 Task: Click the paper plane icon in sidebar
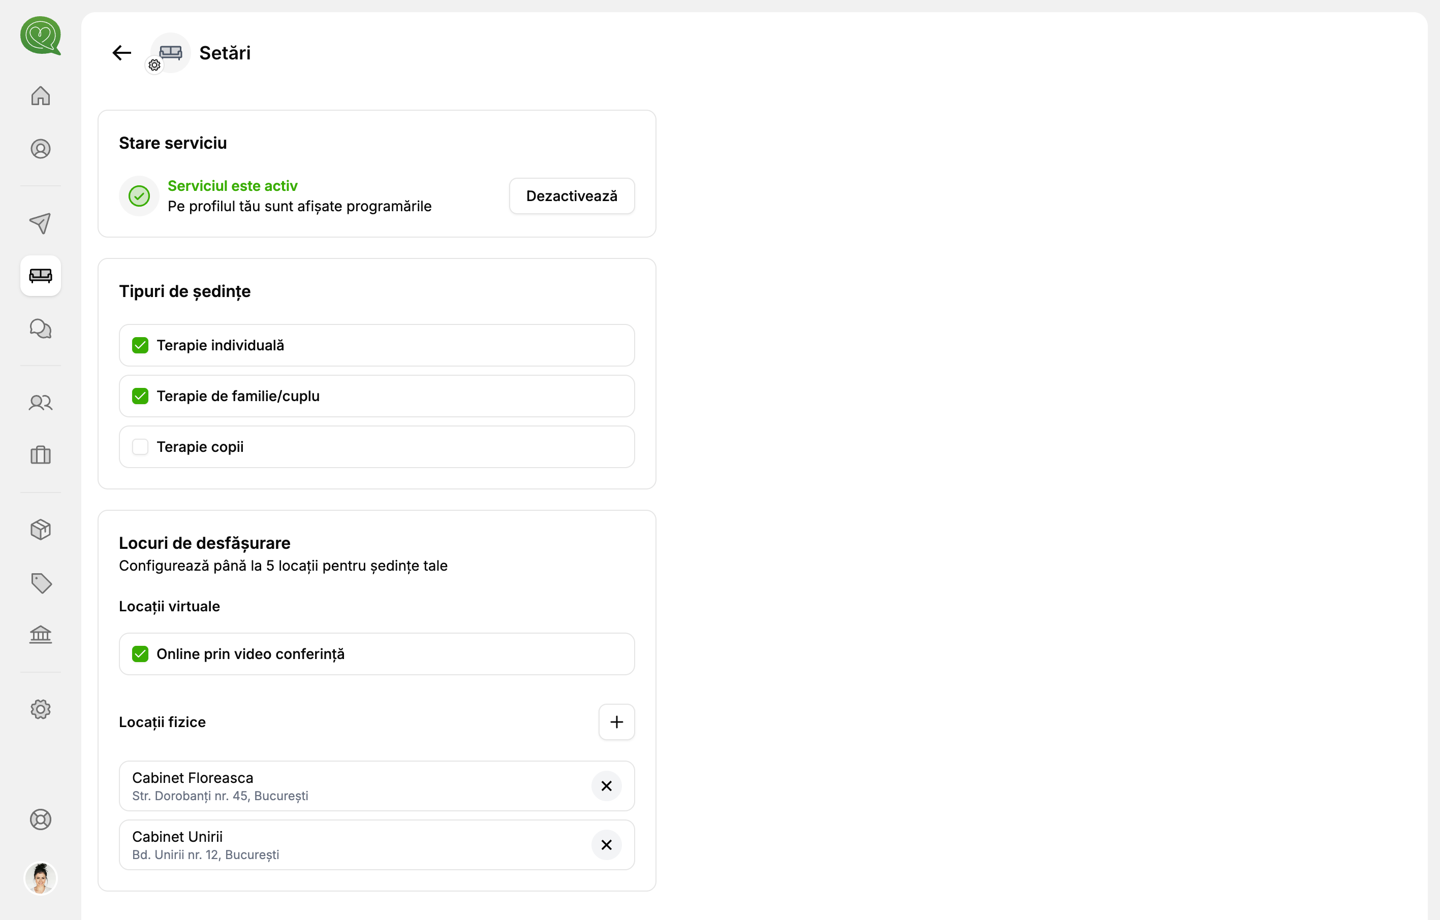tap(41, 223)
